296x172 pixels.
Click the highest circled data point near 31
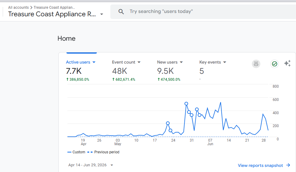tap(186, 104)
